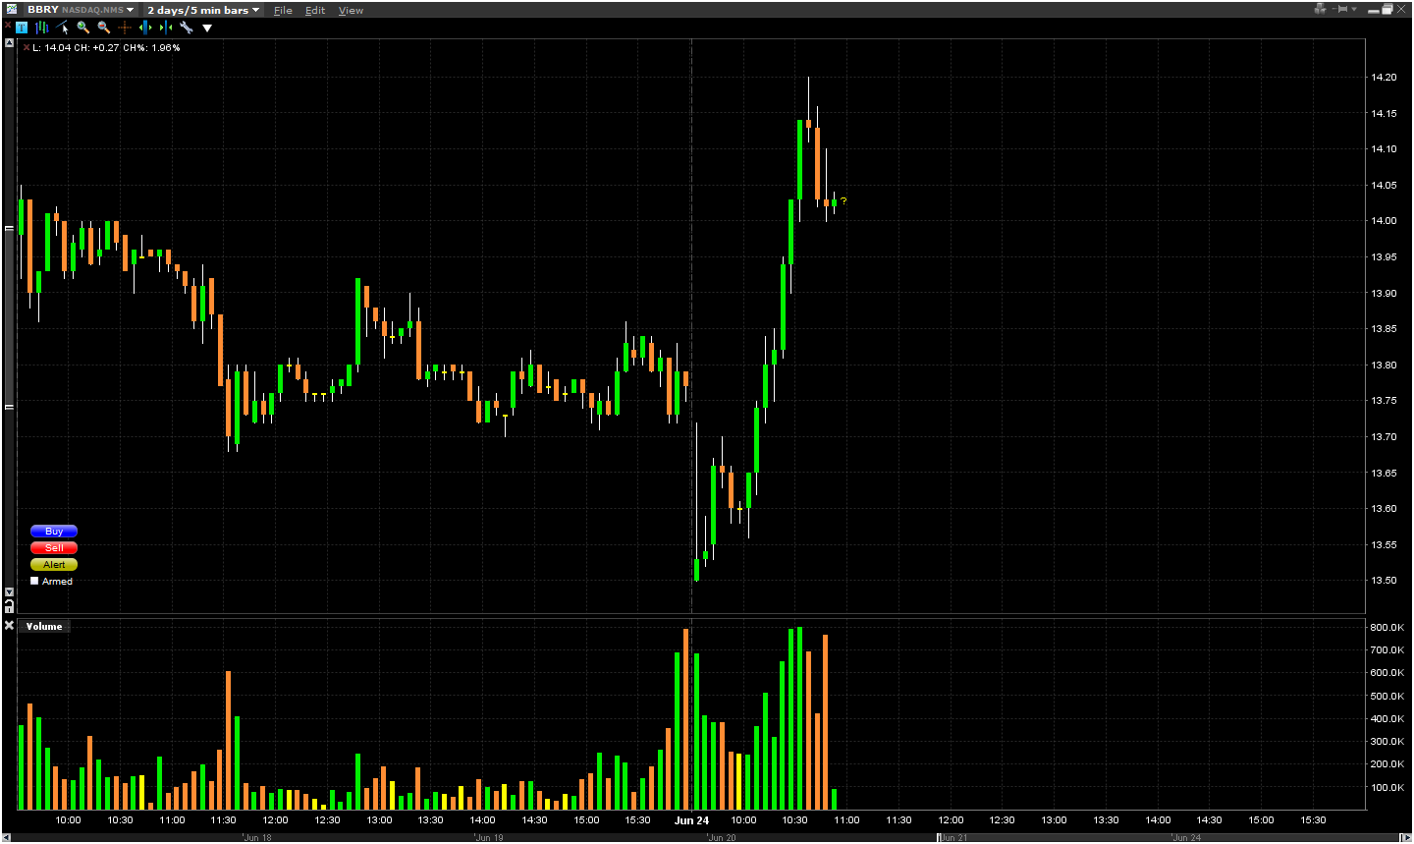Zoom in with the plus magnifier
This screenshot has width=1414, height=844.
(x=83, y=28)
